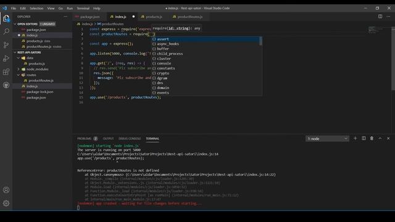
Task: Open the Selection menu
Action: [x=36, y=8]
